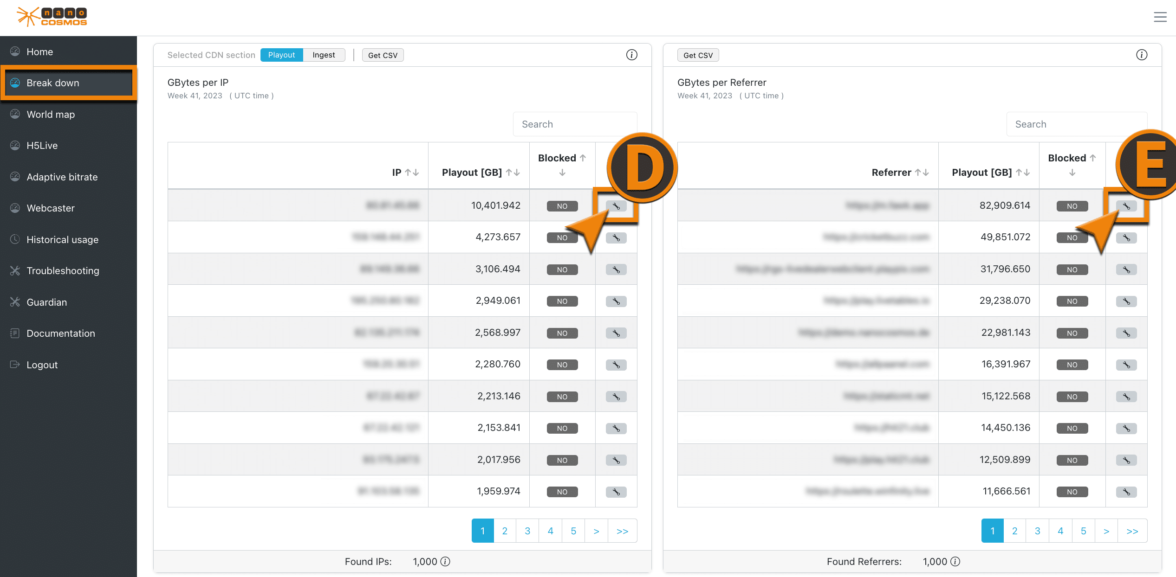Switch CDN section to Ingest
This screenshot has width=1176, height=577.
pos(323,55)
